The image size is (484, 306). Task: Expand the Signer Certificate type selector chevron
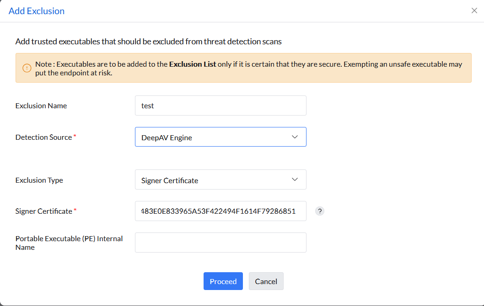coord(295,179)
